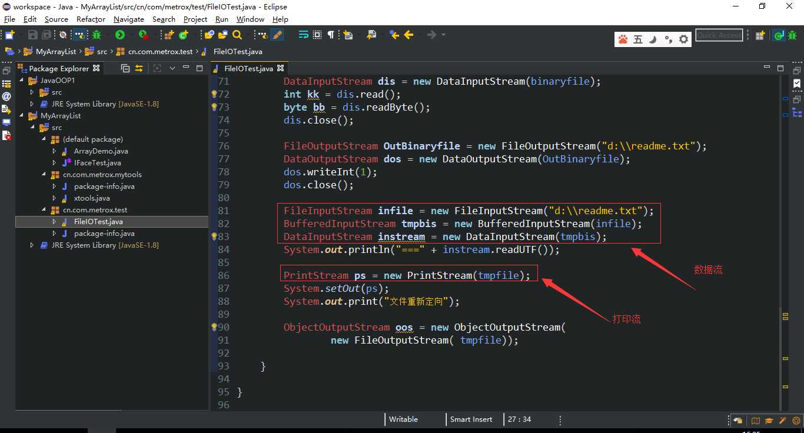Viewport: 804px width, 433px height.
Task: Select the Package Explorer tab
Action: tap(59, 68)
